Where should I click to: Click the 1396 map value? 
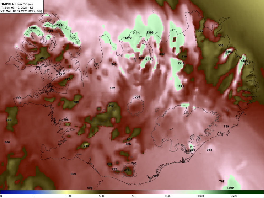(x=150, y=32)
